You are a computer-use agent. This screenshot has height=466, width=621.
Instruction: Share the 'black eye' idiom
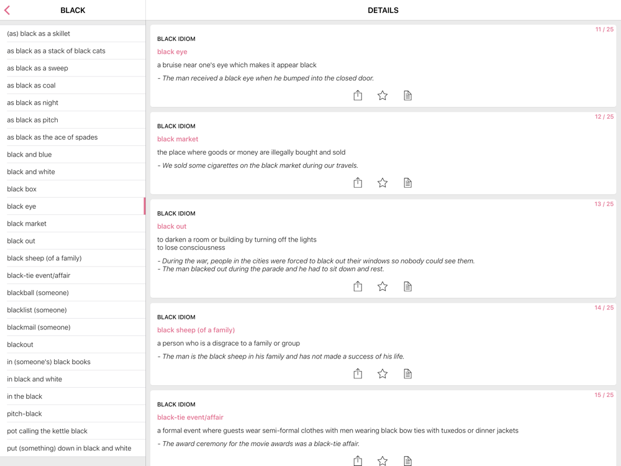(358, 95)
